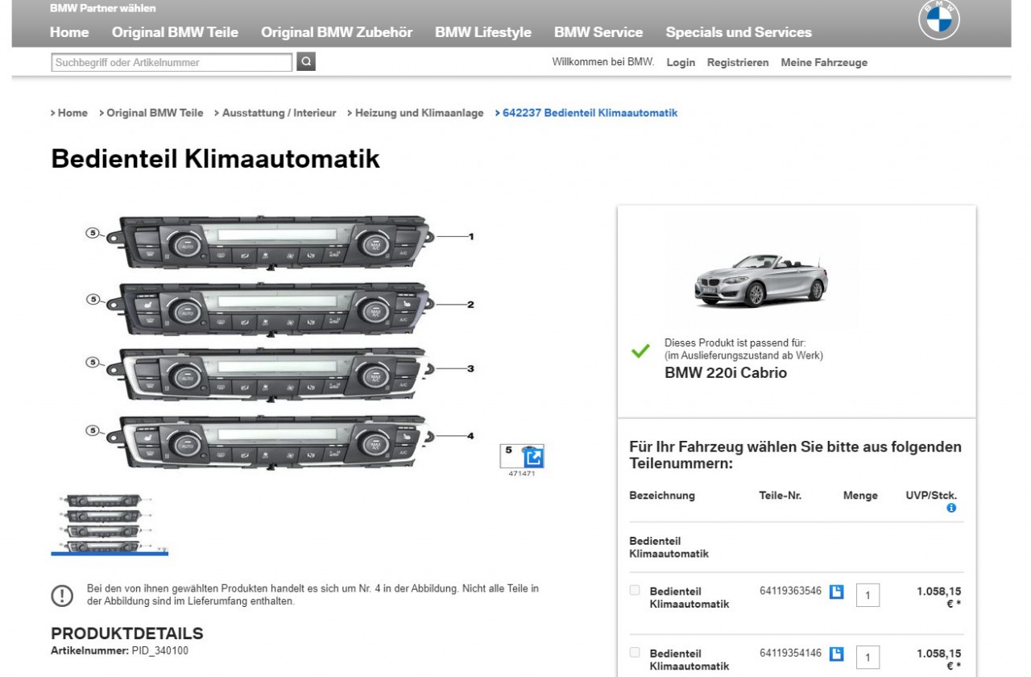
Task: Click the Teile-Nr. column header
Action: tap(780, 496)
